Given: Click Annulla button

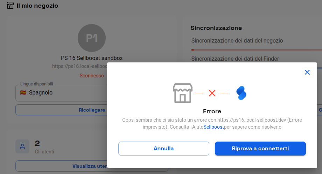Looking at the screenshot, I should 164,149.
